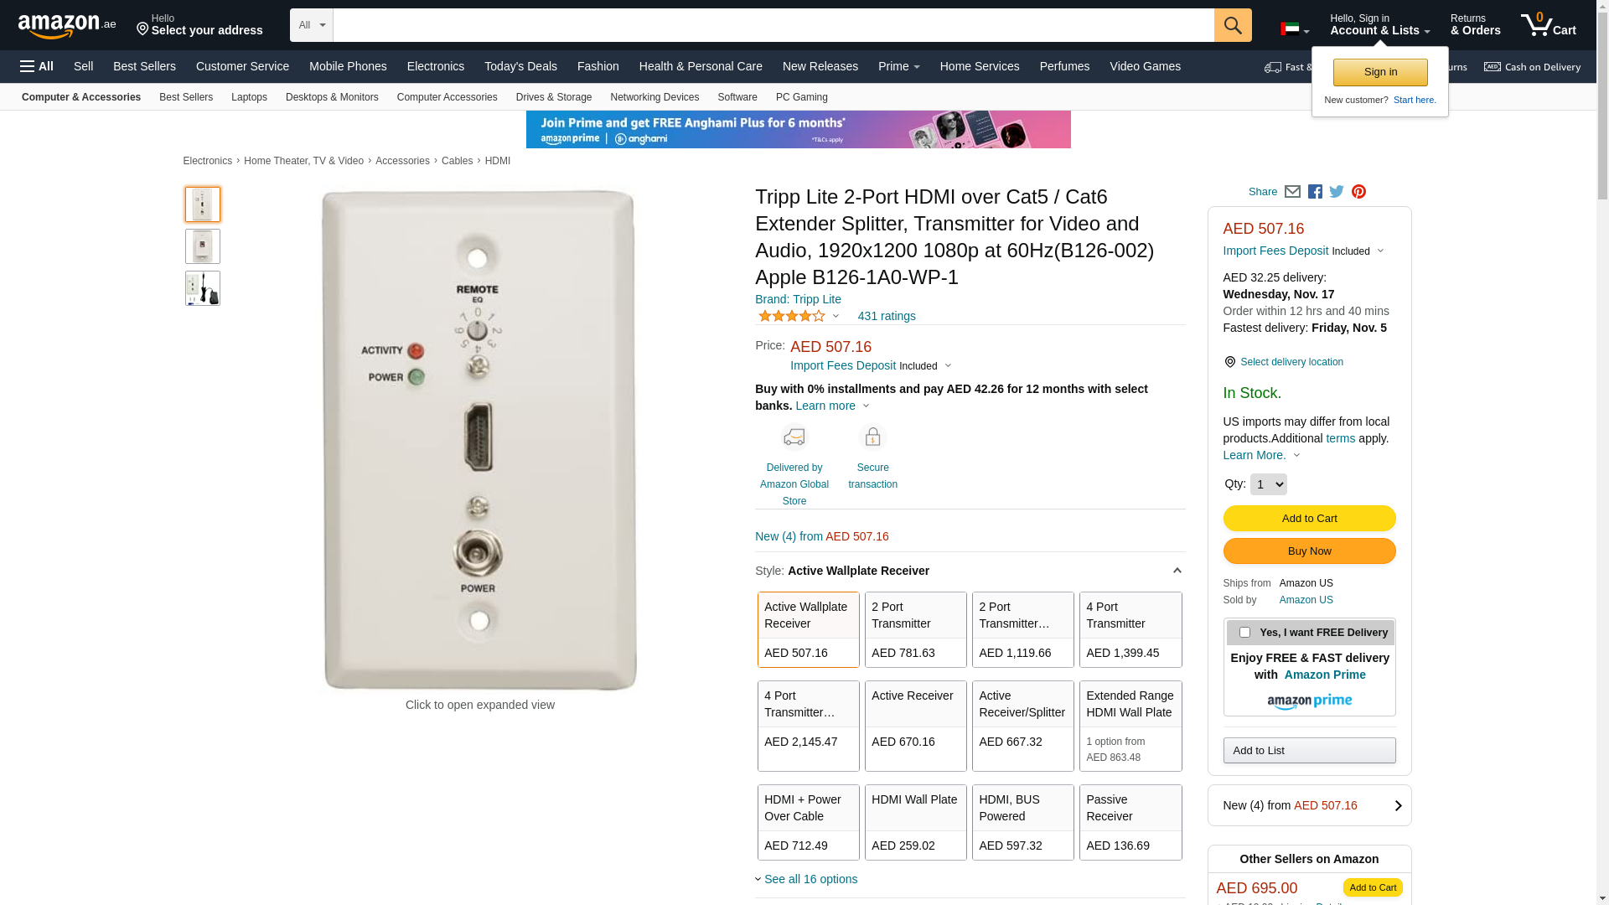
Task: Share product on Facebook
Action: [x=1315, y=192]
